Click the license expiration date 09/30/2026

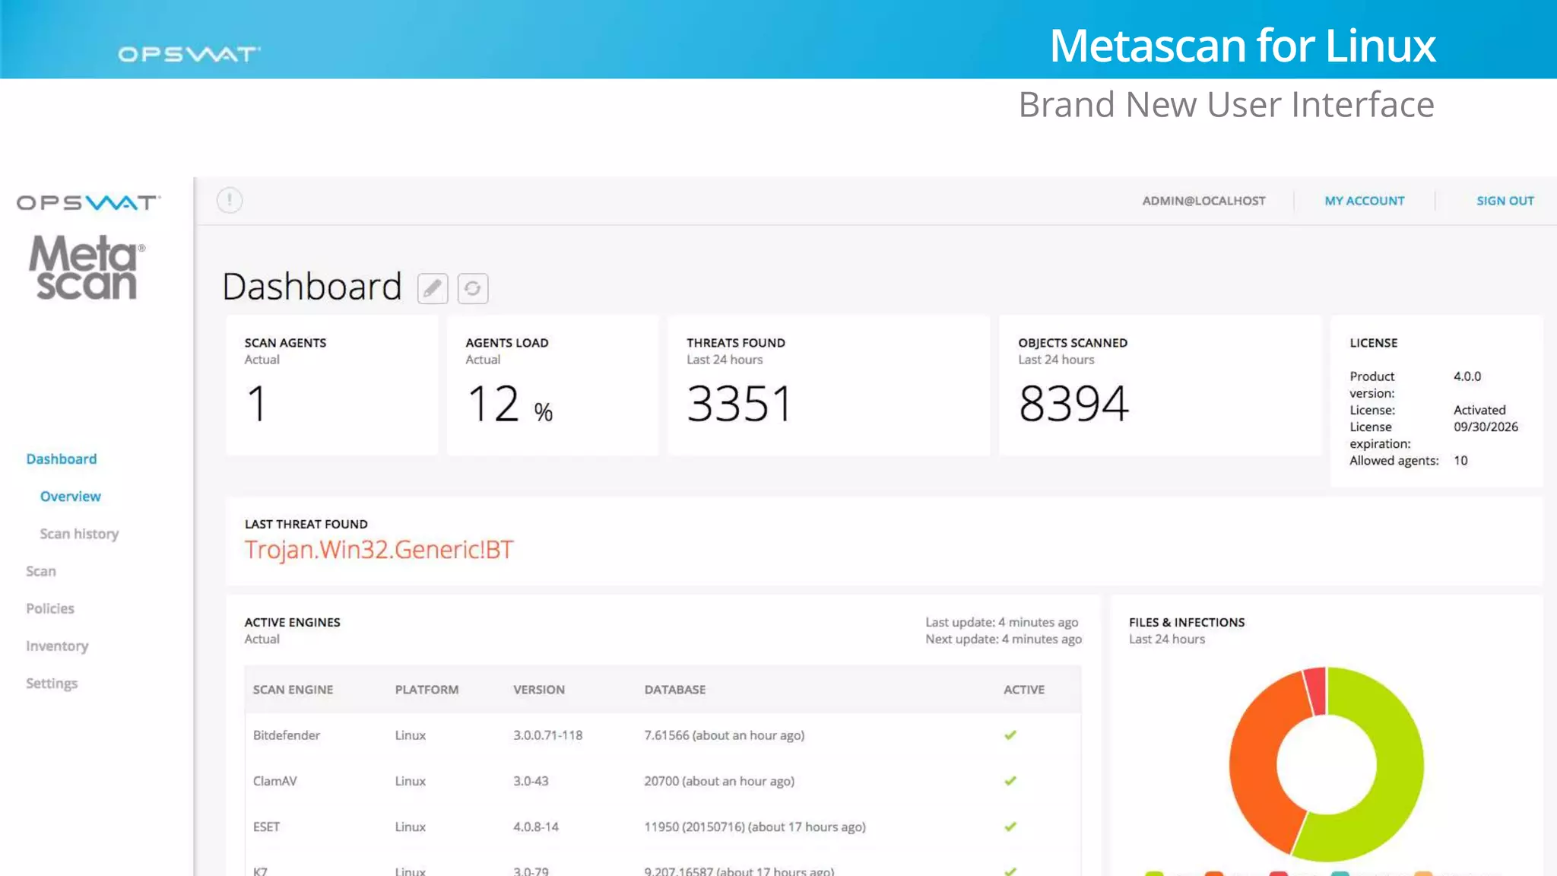tap(1486, 427)
